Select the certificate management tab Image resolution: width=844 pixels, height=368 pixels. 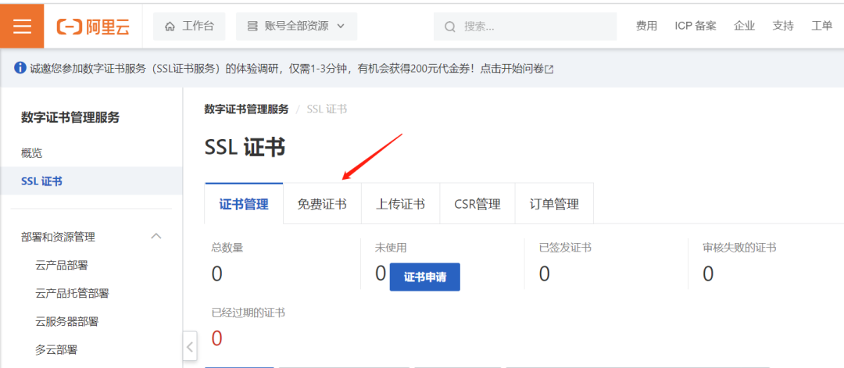point(244,204)
